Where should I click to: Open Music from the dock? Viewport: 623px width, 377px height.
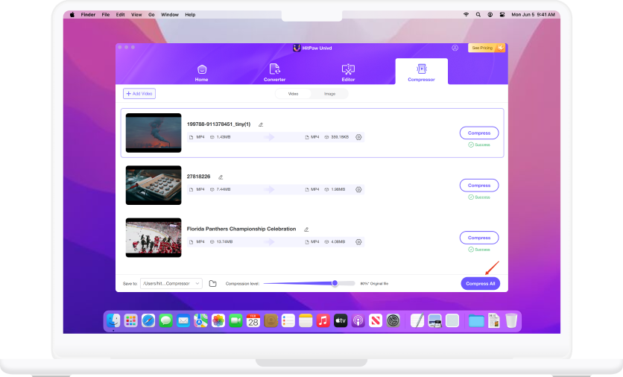[323, 320]
